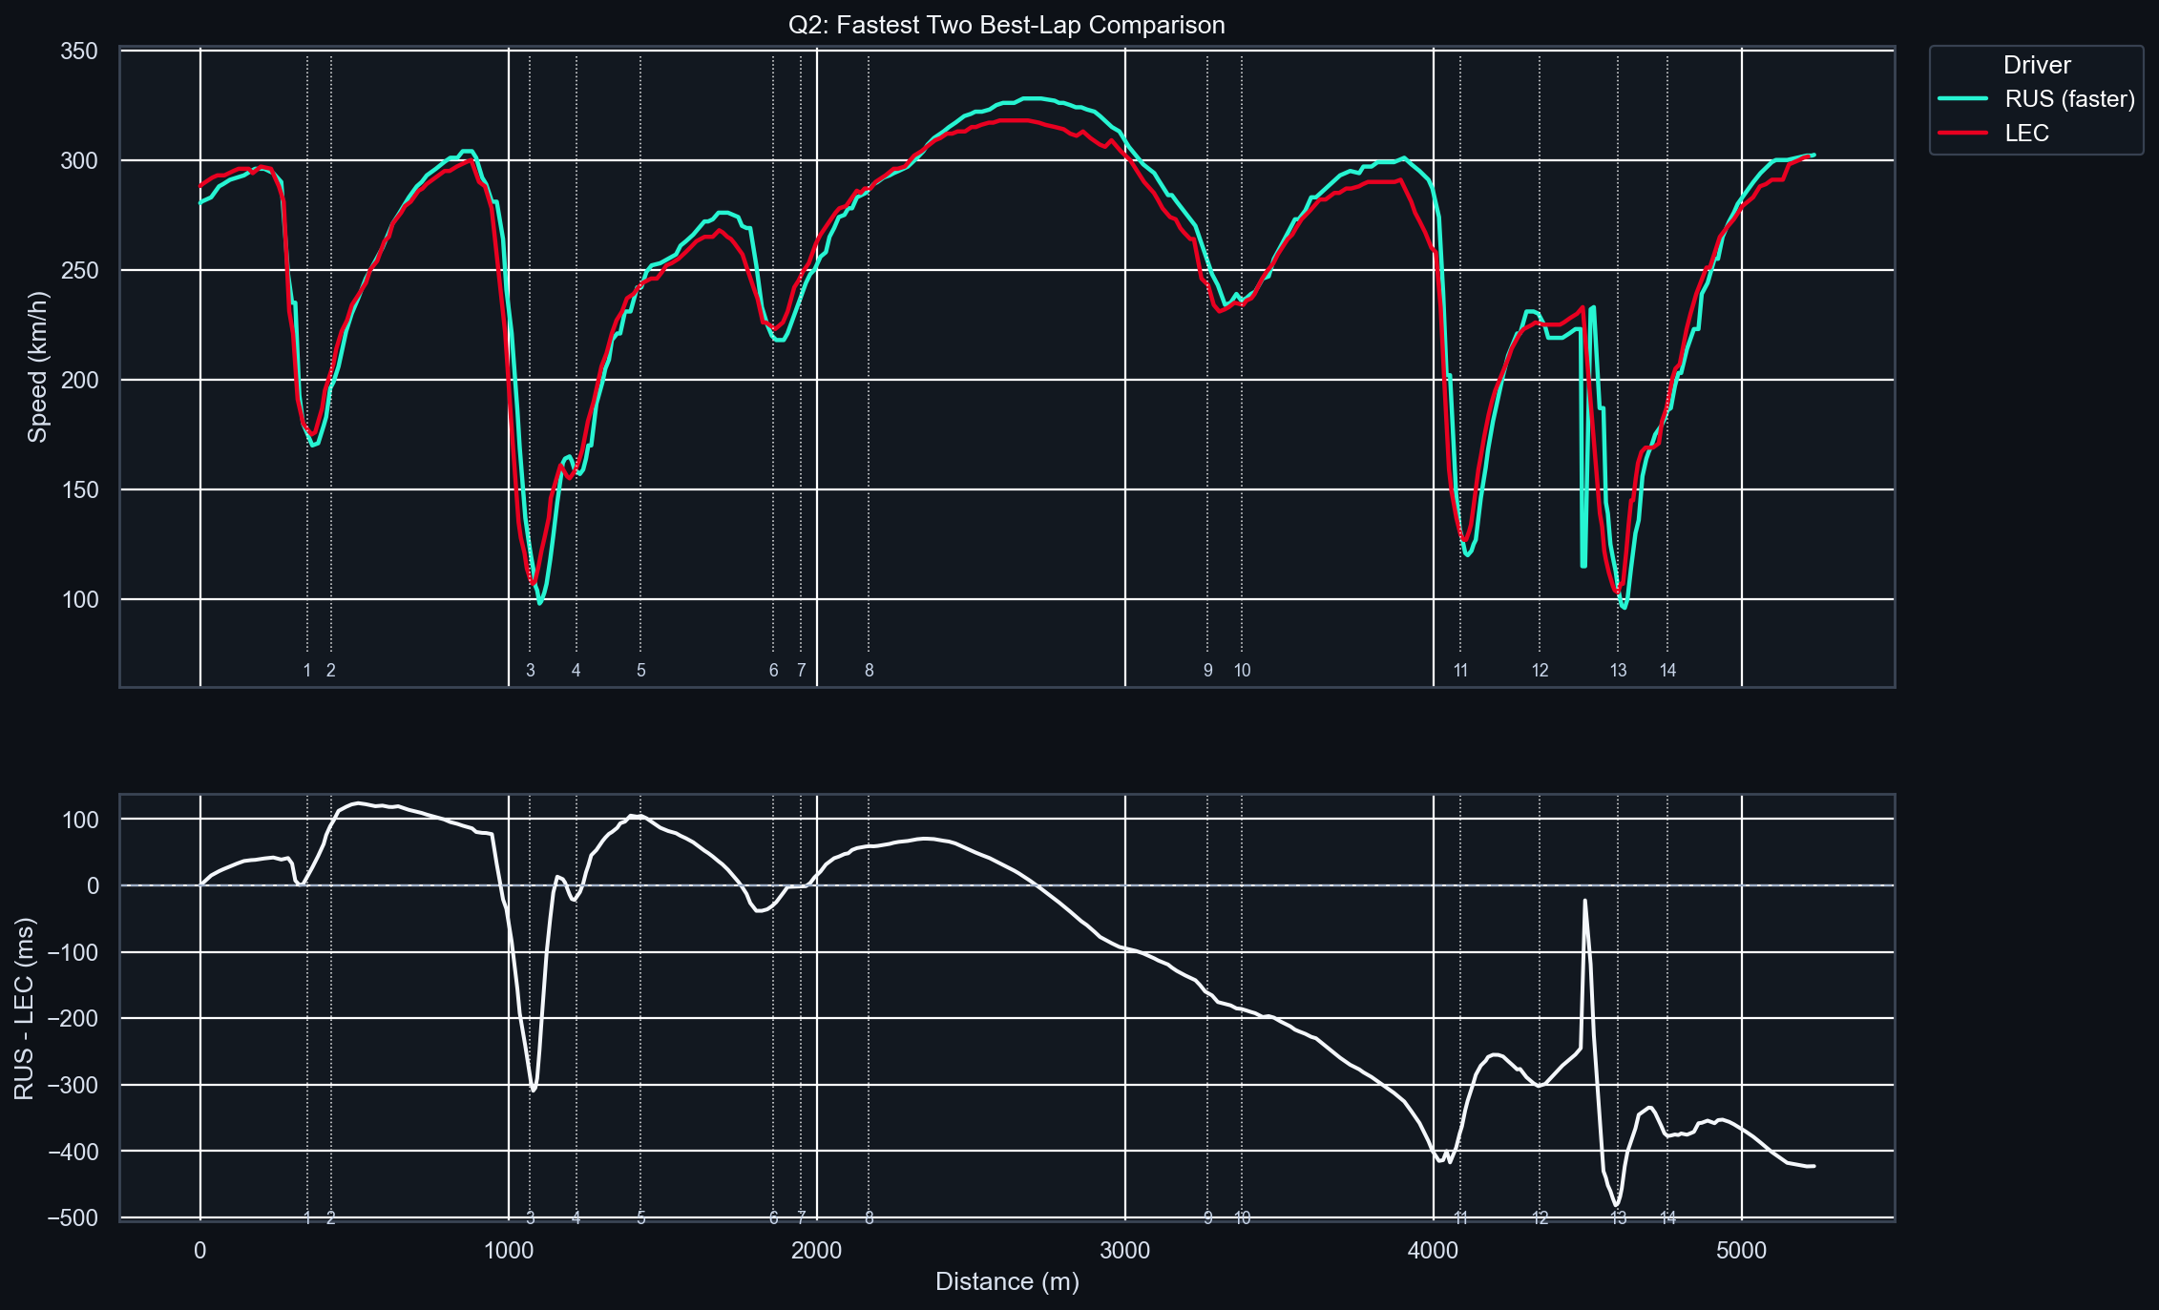Image resolution: width=2159 pixels, height=1310 pixels.
Task: Click the 3000 tick on the distance axis
Action: [1124, 1250]
